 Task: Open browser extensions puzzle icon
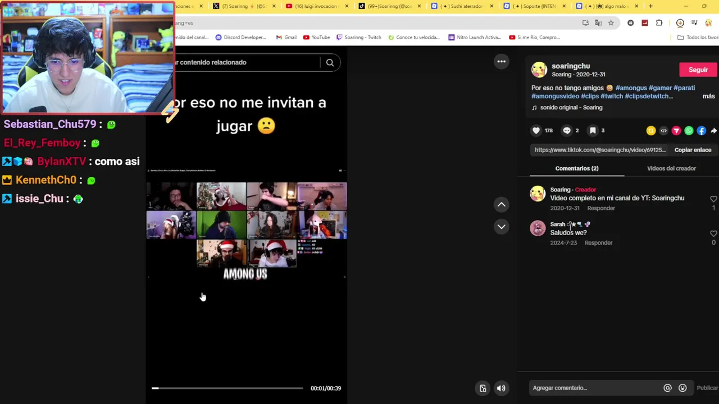(659, 23)
